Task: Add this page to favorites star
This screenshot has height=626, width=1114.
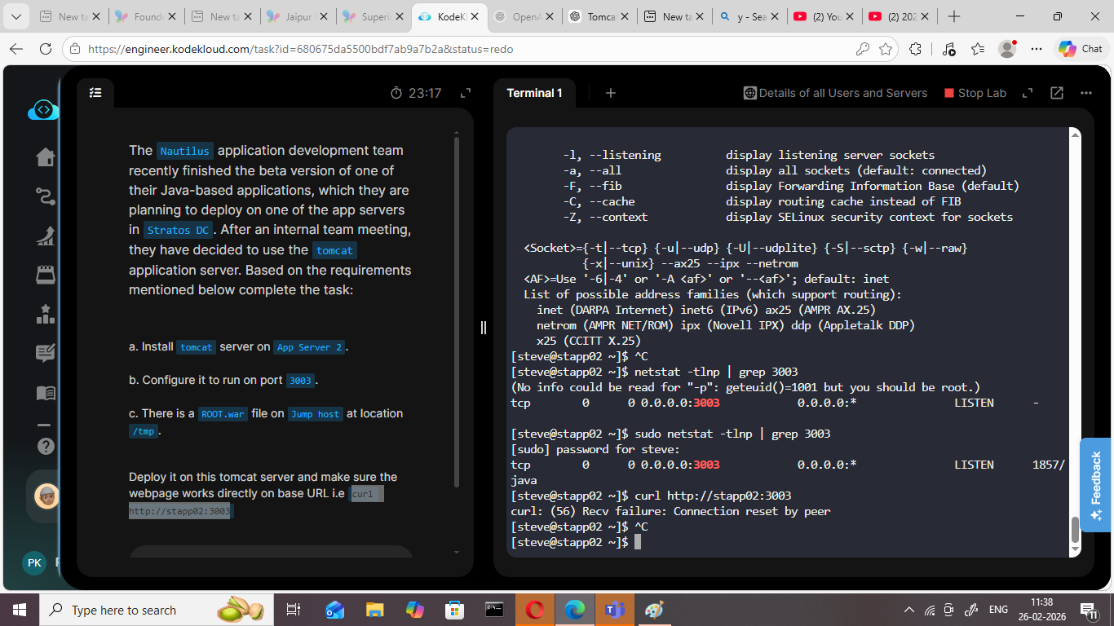Action: [886, 49]
